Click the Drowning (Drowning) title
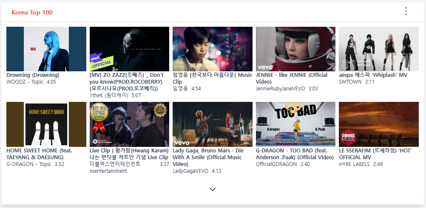Image resolution: width=426 pixels, height=208 pixels. [33, 75]
